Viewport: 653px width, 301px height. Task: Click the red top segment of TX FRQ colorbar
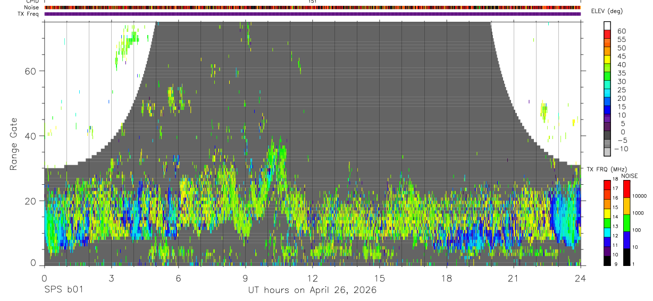(x=607, y=185)
